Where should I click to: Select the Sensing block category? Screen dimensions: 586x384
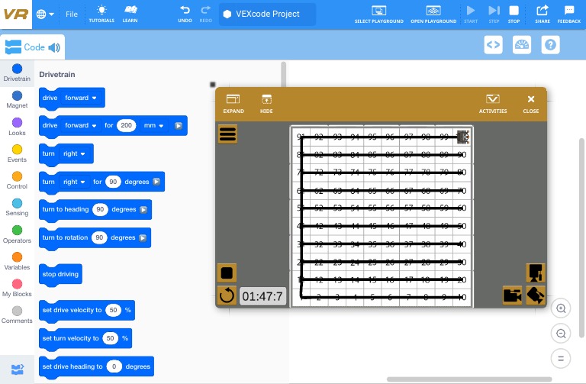point(17,208)
